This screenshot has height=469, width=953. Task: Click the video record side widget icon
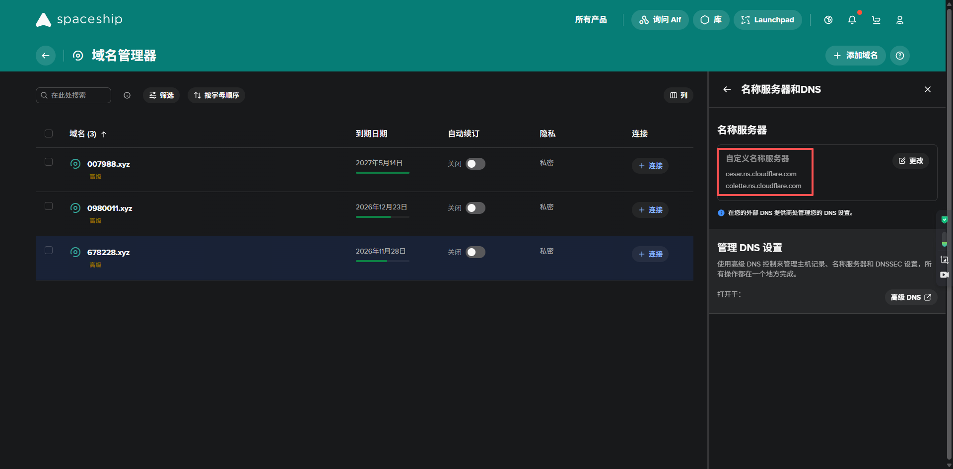point(944,274)
